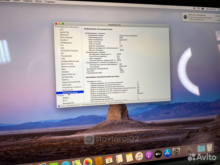The width and height of the screenshot is (220, 165).
Task: Select Fibre Channel in the sidebar
Action: 66,38
